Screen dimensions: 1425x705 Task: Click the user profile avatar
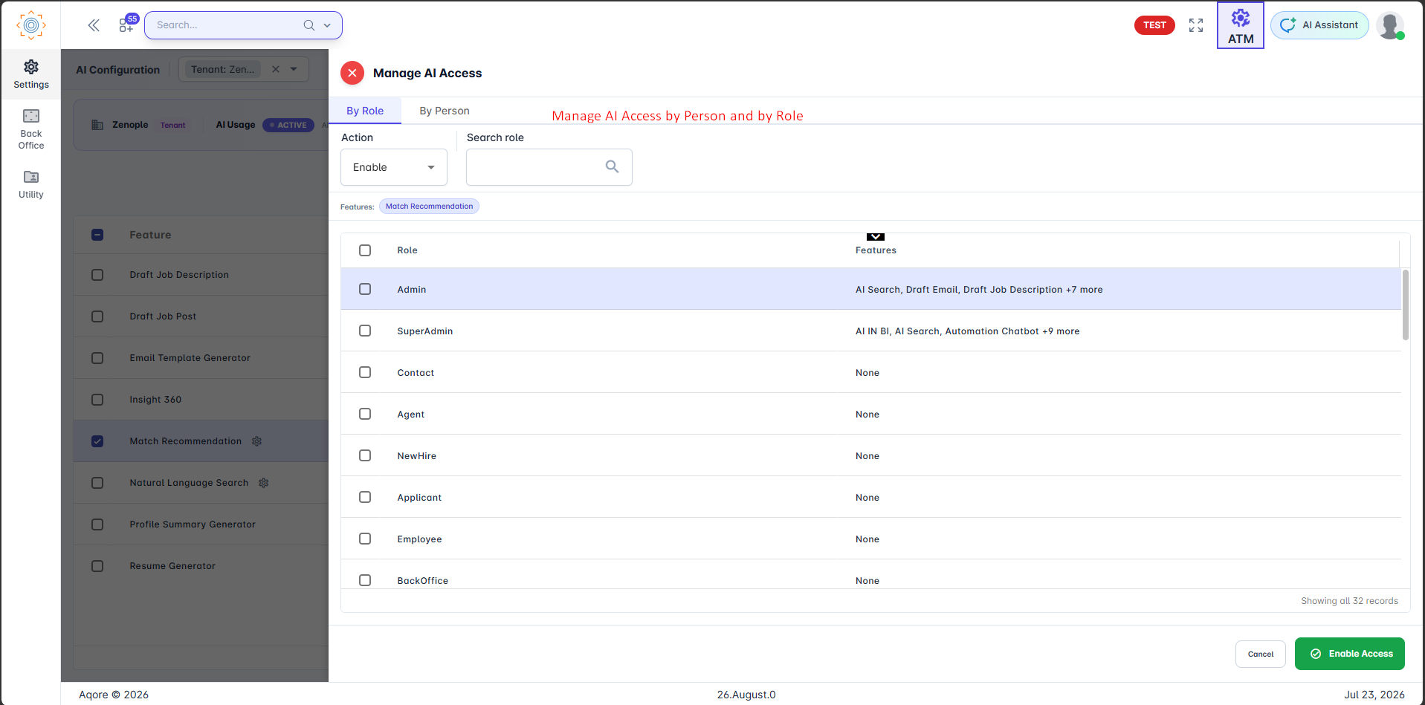(x=1389, y=25)
